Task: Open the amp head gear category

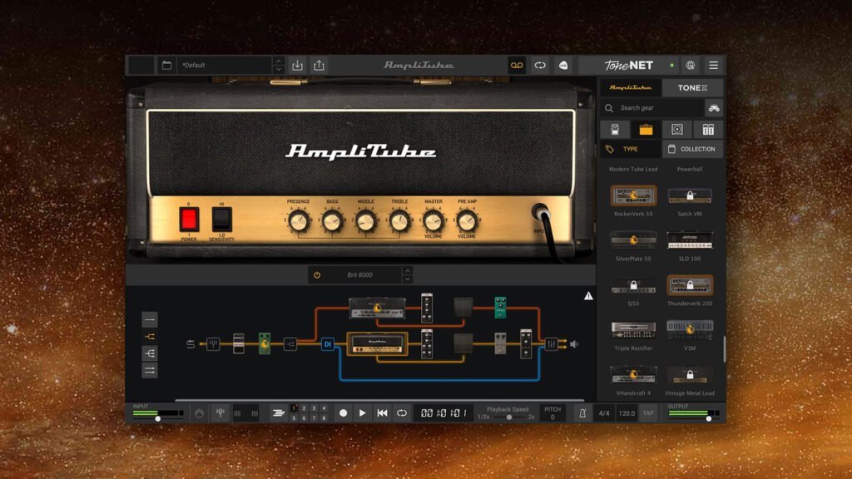Action: [646, 129]
